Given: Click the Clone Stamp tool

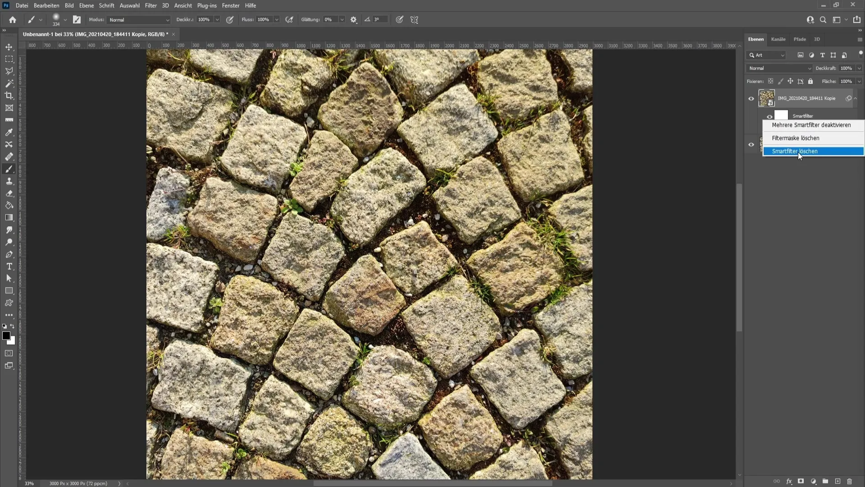Looking at the screenshot, I should point(9,181).
